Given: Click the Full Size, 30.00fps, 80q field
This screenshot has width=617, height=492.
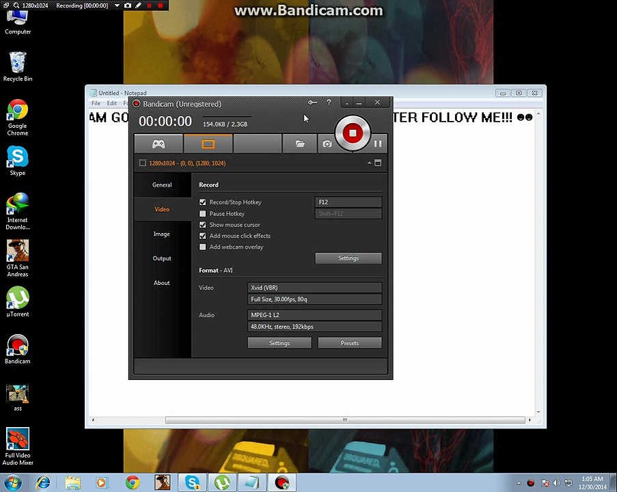Looking at the screenshot, I should click(x=314, y=299).
